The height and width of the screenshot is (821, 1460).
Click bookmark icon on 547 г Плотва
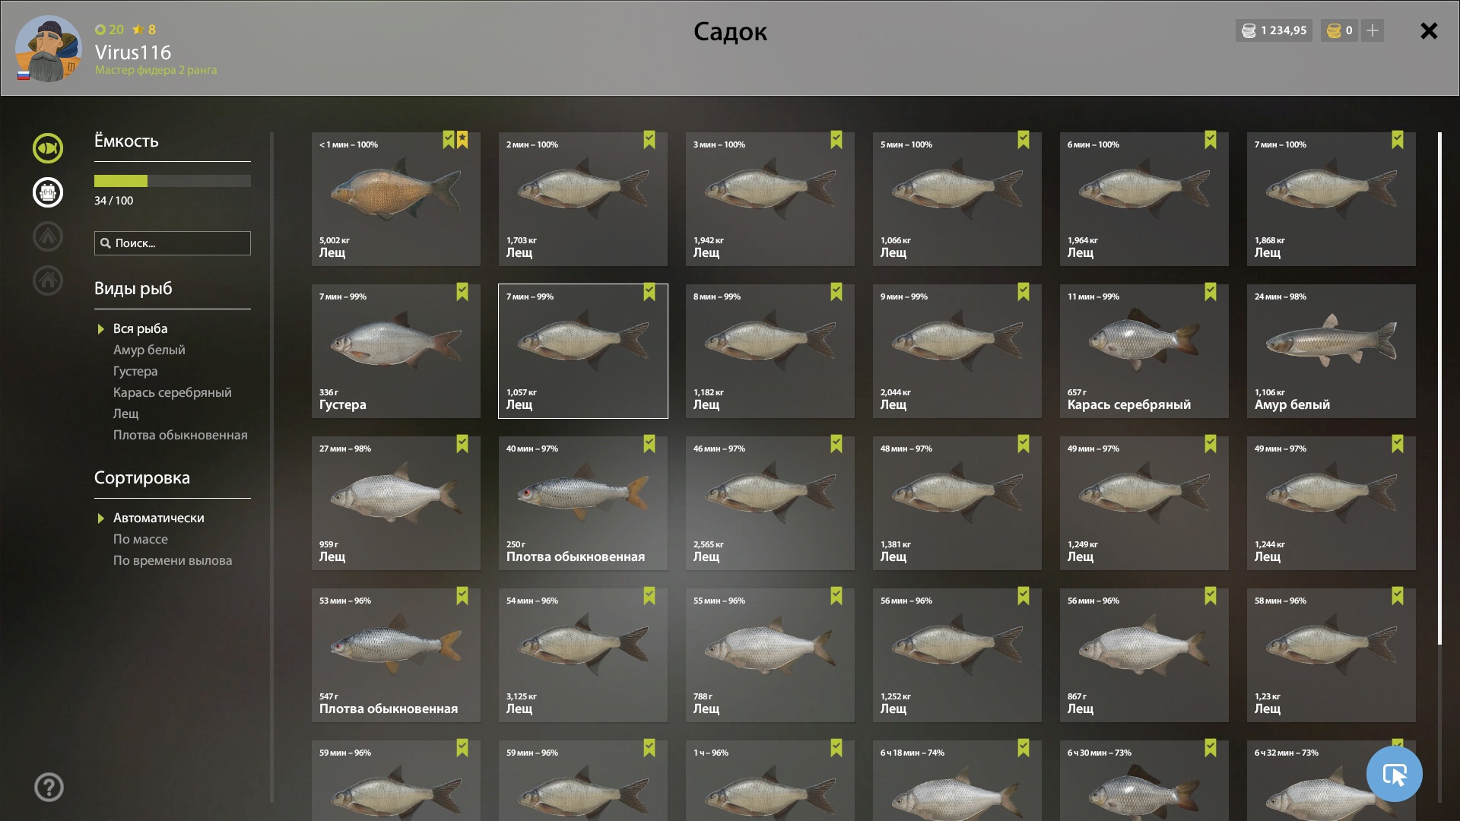tap(462, 596)
